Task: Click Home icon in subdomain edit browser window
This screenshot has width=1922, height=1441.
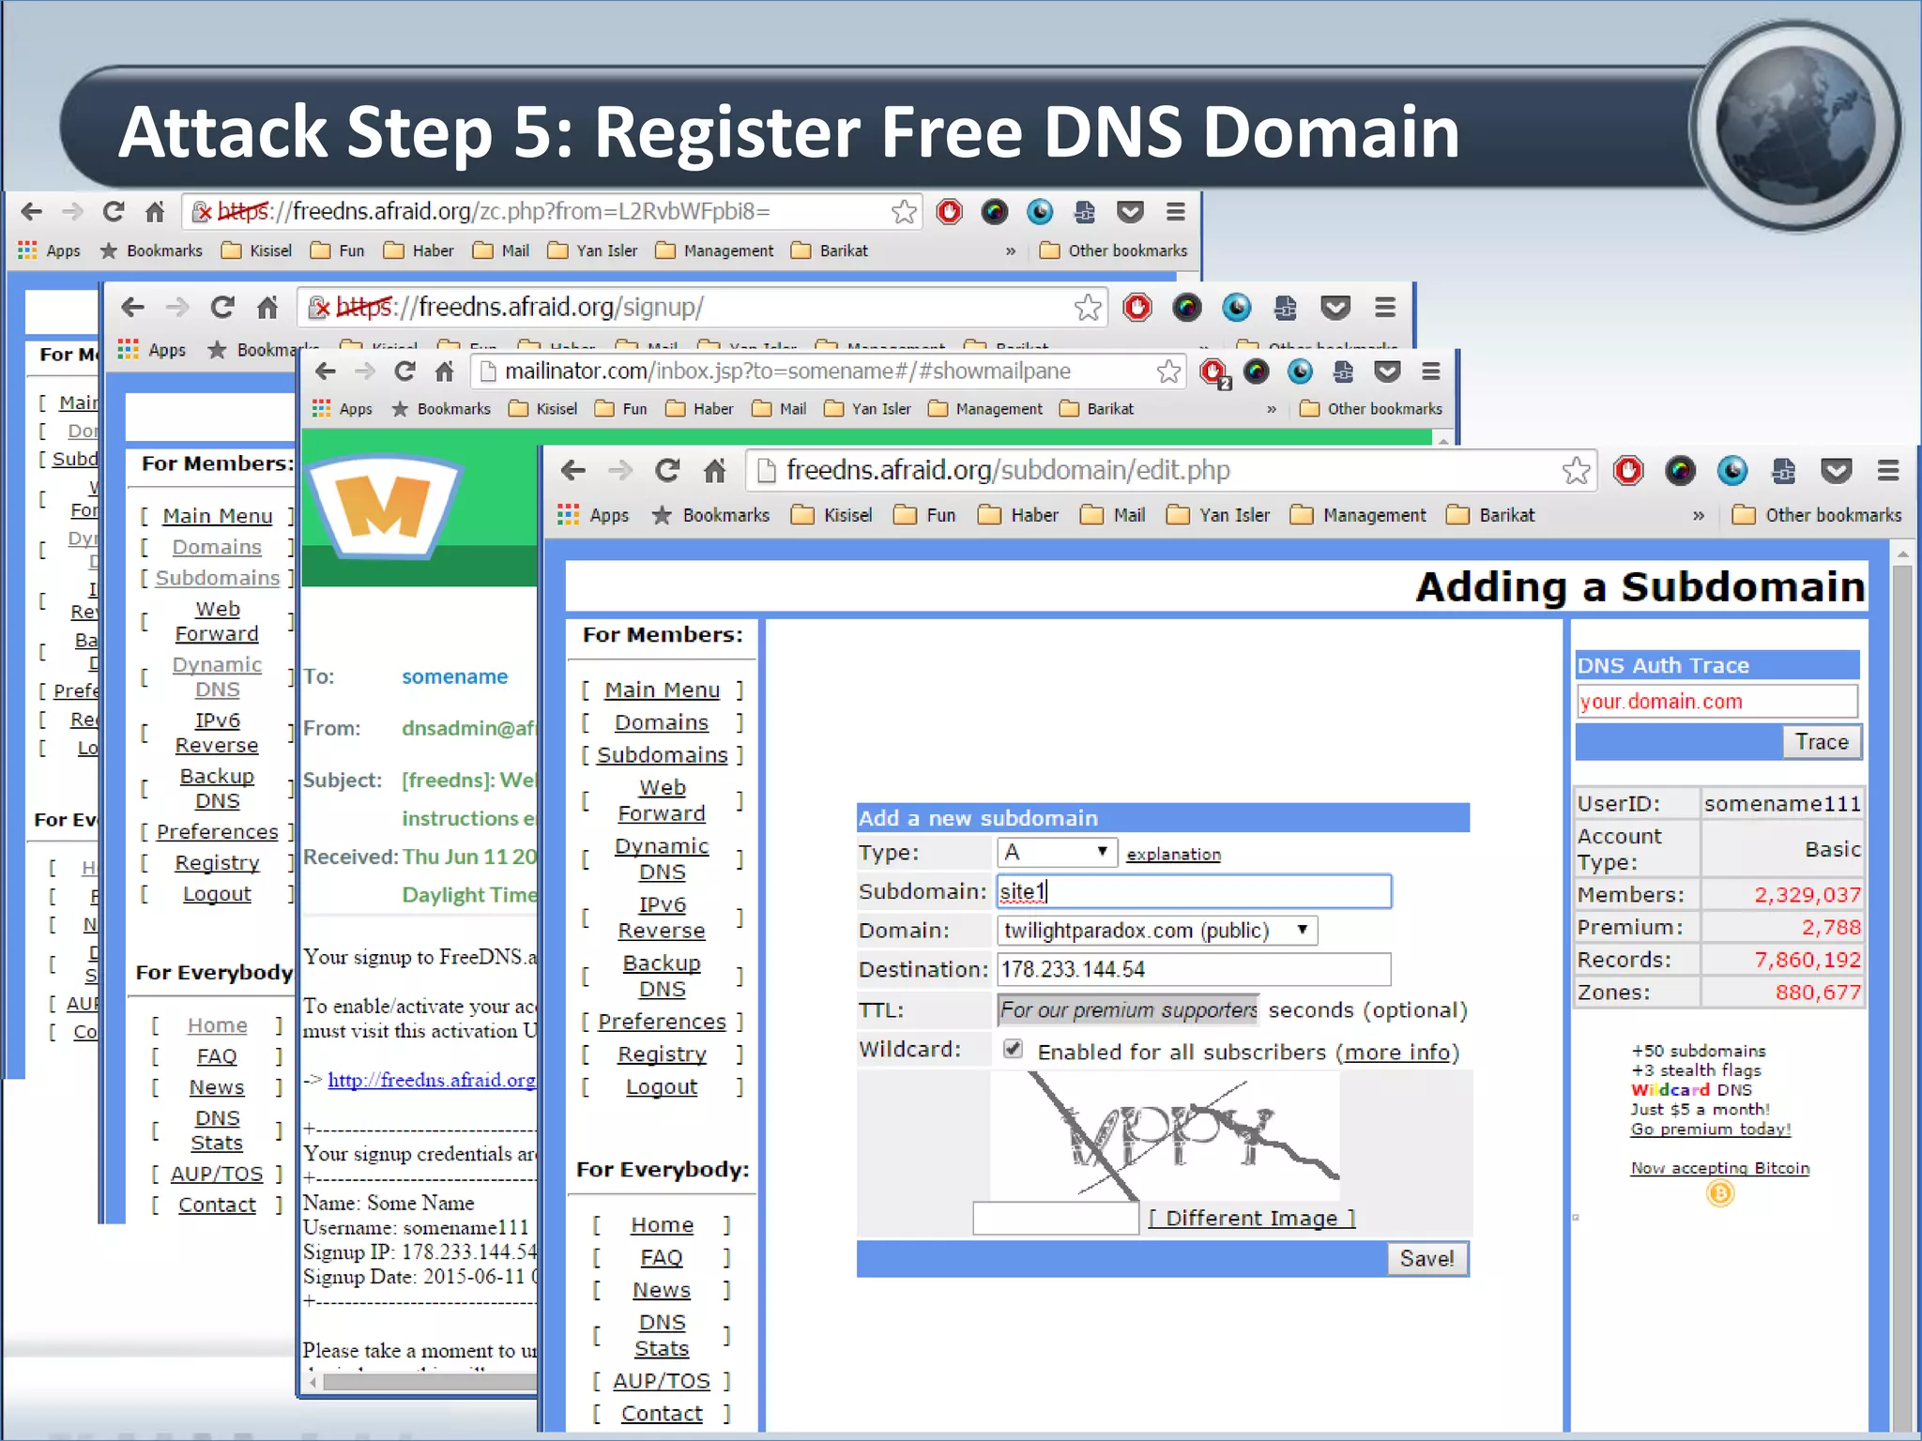Action: coord(715,471)
